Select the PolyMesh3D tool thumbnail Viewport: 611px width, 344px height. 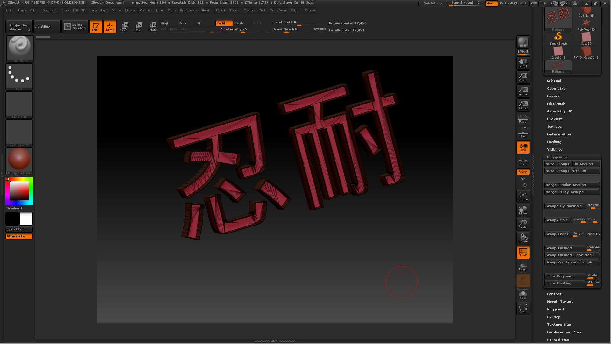pos(586,25)
